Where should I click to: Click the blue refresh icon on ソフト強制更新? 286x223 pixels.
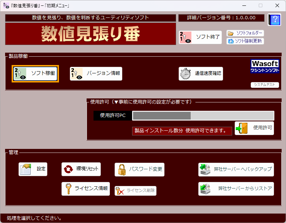pos(231,41)
